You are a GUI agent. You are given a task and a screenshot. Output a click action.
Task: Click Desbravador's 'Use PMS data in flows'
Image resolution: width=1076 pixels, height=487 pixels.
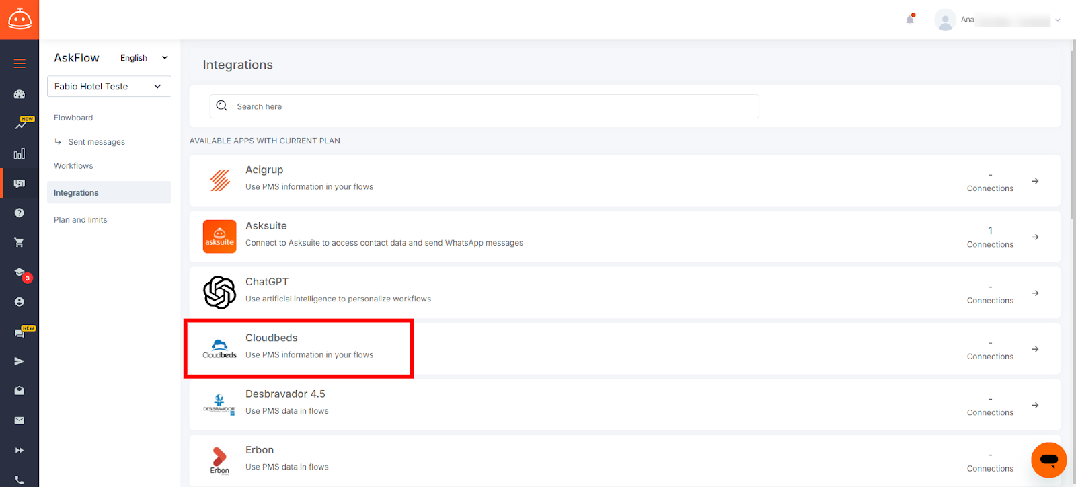pos(287,411)
